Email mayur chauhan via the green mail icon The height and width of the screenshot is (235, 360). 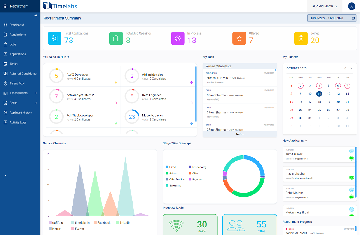point(352,178)
